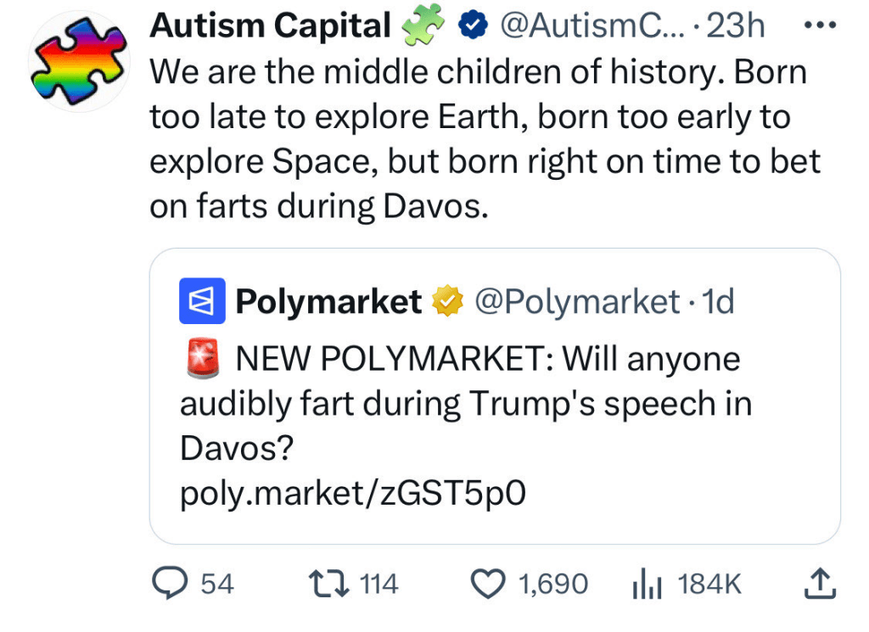The image size is (869, 632).
Task: Click the 114 retweet count
Action: point(378,584)
